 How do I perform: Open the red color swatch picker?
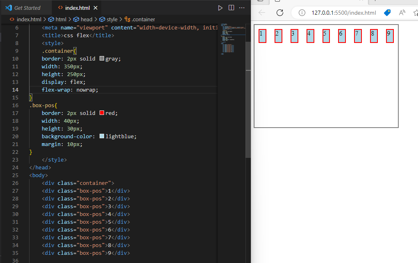click(102, 113)
